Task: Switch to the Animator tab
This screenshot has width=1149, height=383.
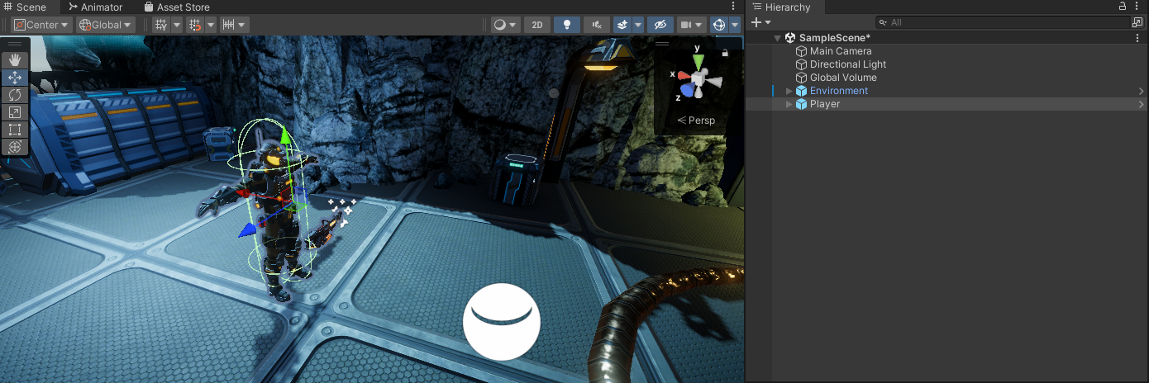Action: click(95, 7)
